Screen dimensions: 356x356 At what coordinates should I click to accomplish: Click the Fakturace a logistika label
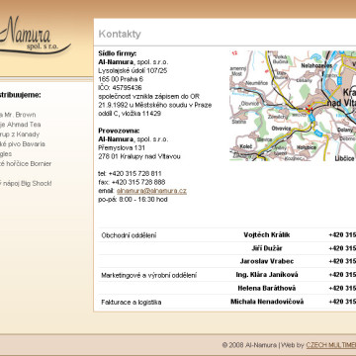pyautogui.click(x=132, y=303)
